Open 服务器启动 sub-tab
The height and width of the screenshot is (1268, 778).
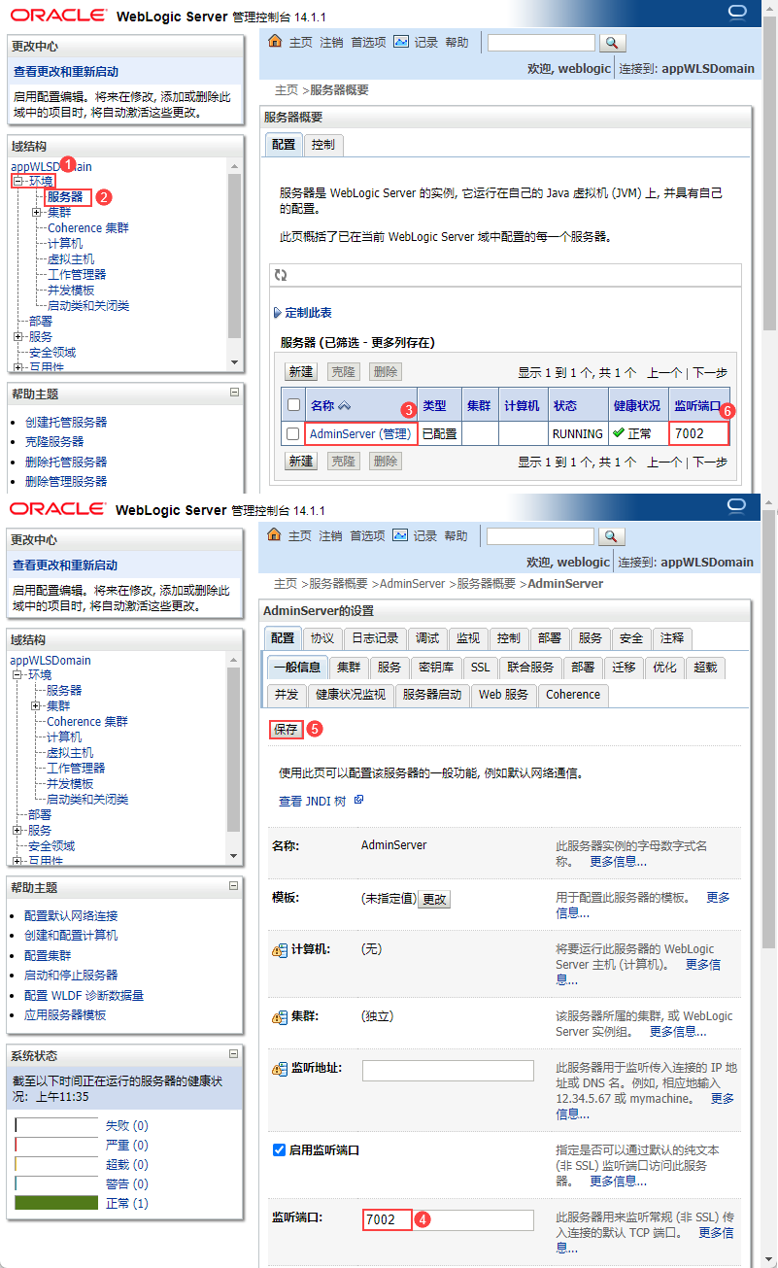click(x=432, y=695)
